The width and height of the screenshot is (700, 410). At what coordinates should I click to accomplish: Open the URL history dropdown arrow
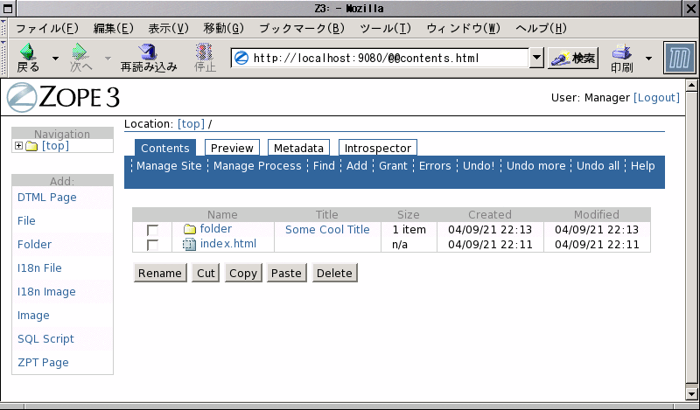[536, 59]
